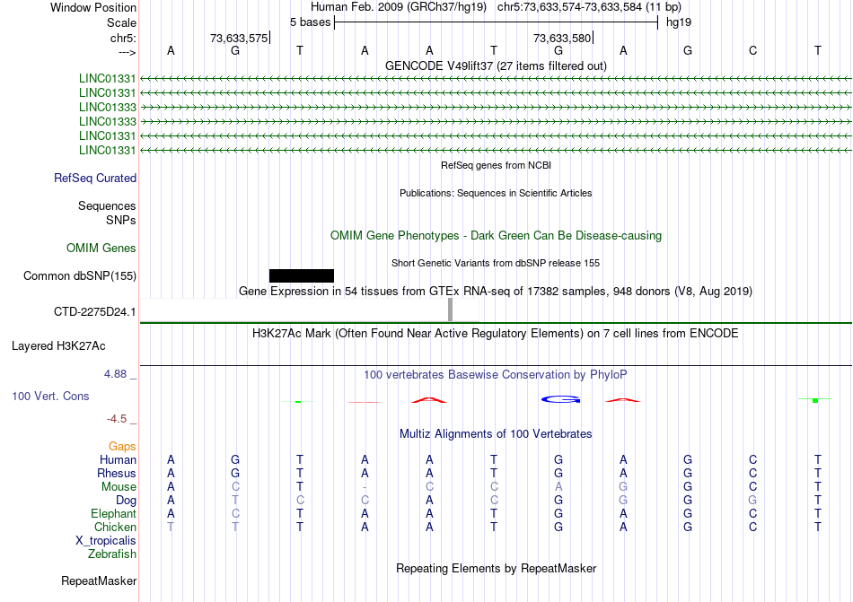Click the gray GTEx expression bar for CTD-2275D24.1
This screenshot has height=602, width=853.
[450, 310]
